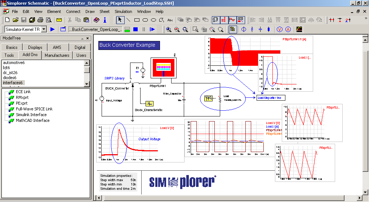Pause the simulation
Image resolution: width=369 pixels, height=202 pixels.
(x=144, y=29)
